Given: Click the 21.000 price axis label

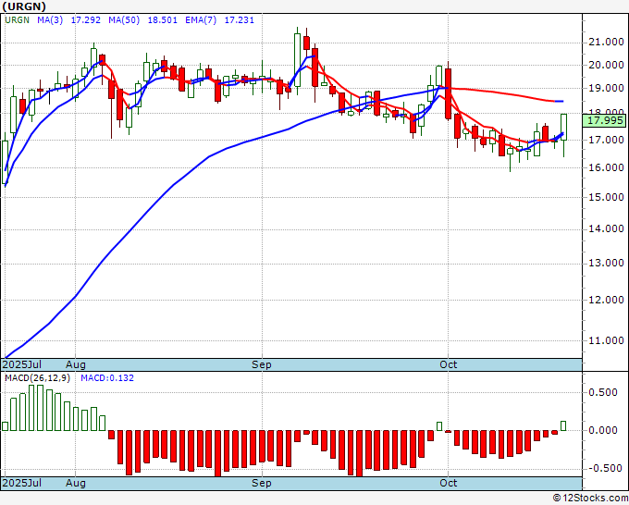Looking at the screenshot, I should pos(606,43).
